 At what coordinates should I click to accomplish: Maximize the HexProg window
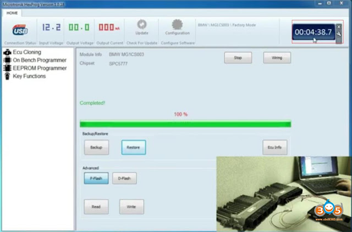coord(329,3)
